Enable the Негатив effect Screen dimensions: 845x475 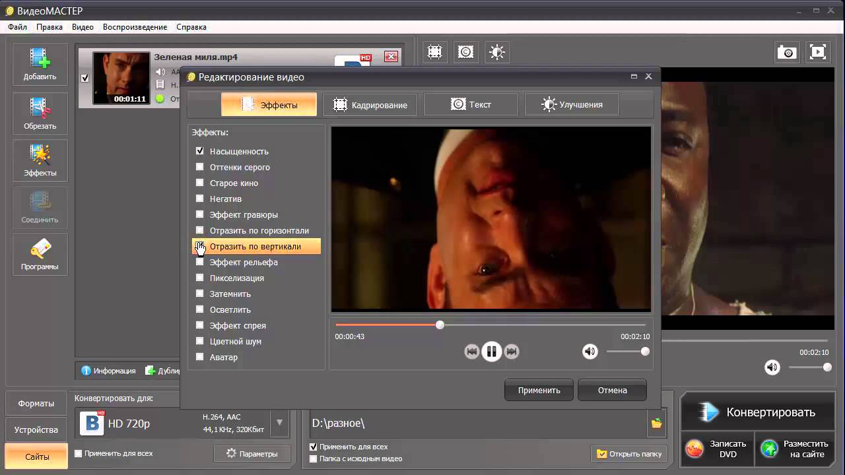tap(200, 199)
